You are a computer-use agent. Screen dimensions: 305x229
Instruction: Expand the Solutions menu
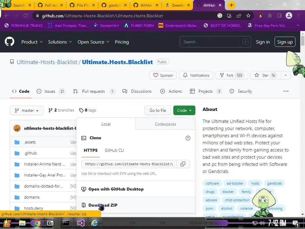coord(60,42)
